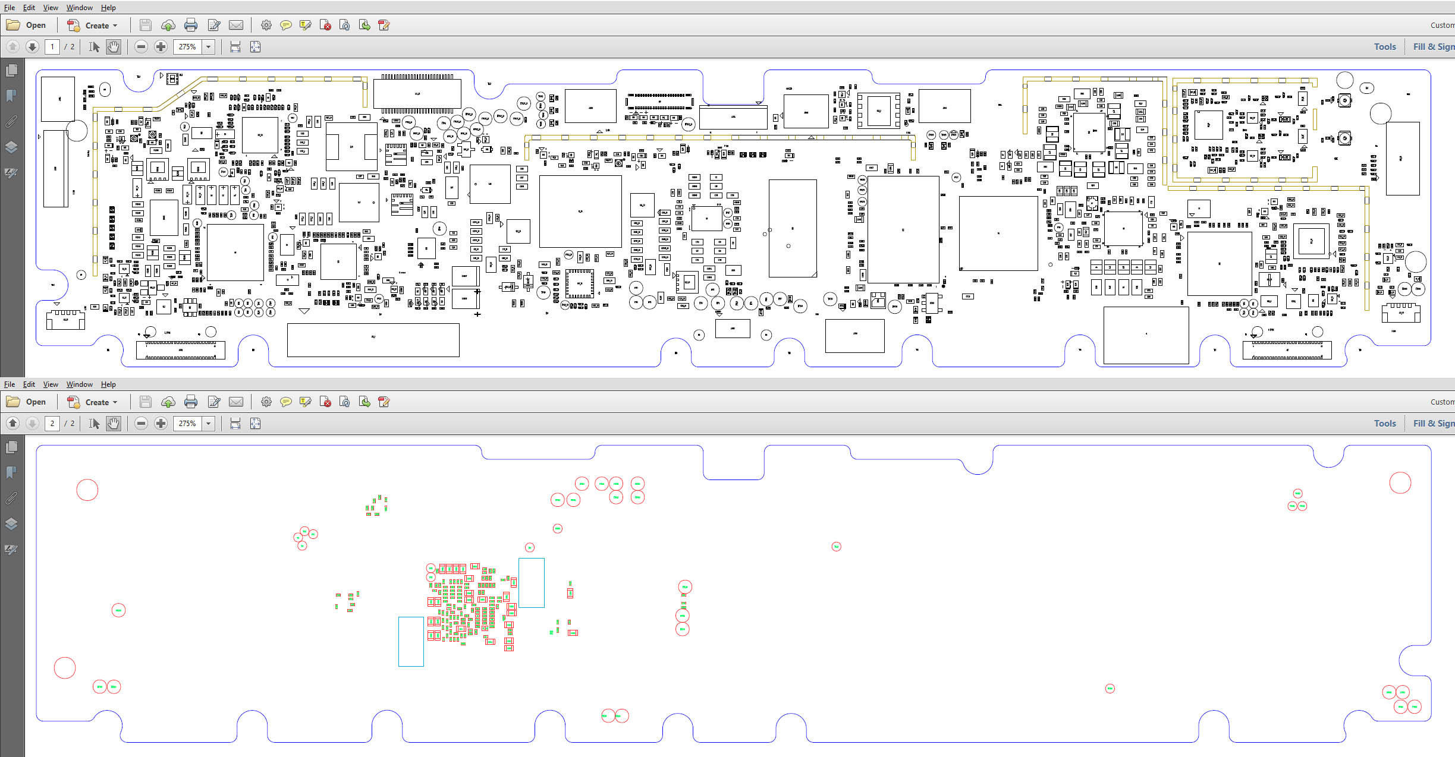The height and width of the screenshot is (757, 1455).
Task: Click sign document icon in page 1 window
Action: [x=384, y=26]
